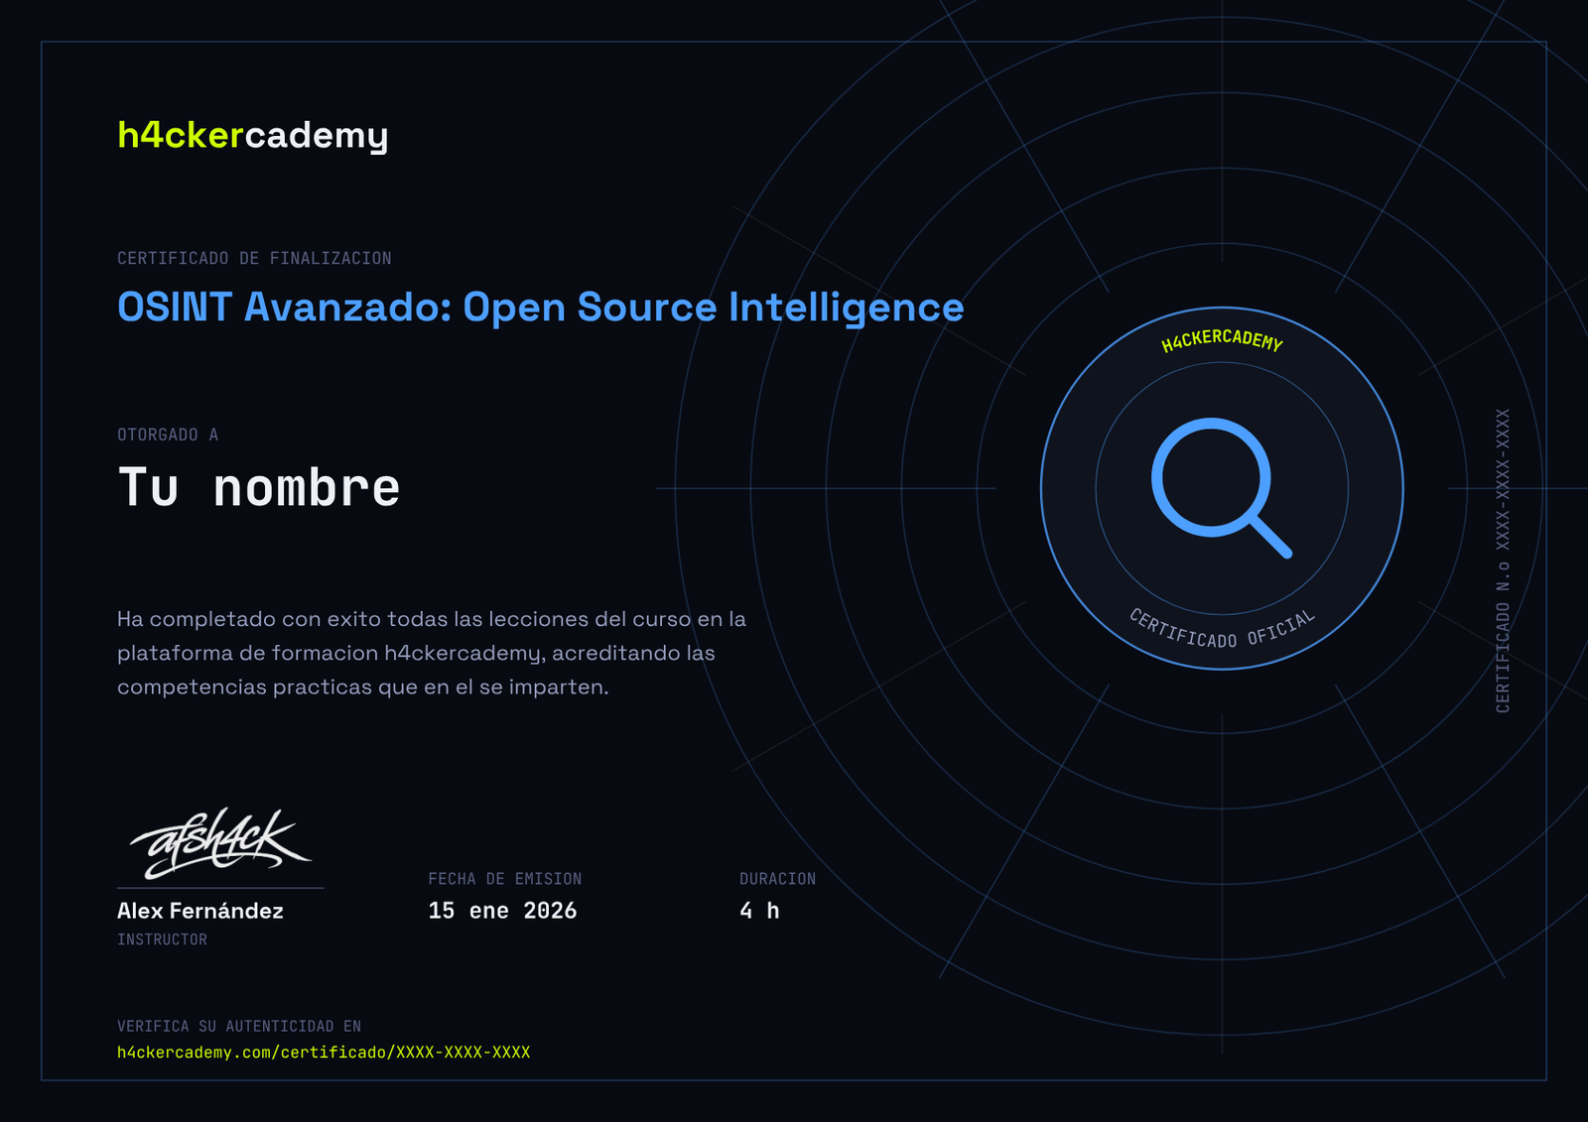This screenshot has height=1122, width=1588.
Task: Click the 'Tu nombre' recipient name
Action: pyautogui.click(x=259, y=487)
